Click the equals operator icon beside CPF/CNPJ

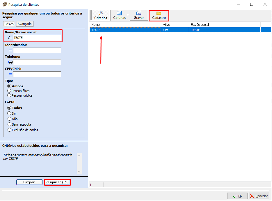10,75
